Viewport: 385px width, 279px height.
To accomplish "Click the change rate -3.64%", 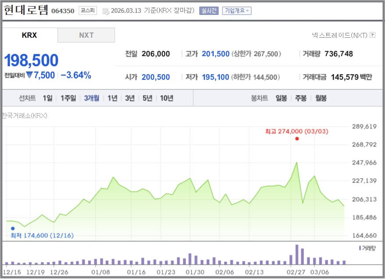I will (x=76, y=75).
